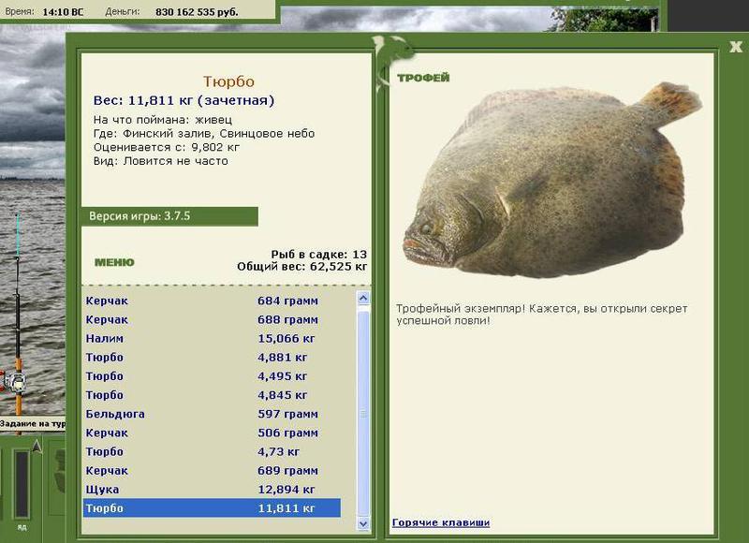
Task: Click the up arrow of the fish list scrollbar
Action: coord(363,299)
